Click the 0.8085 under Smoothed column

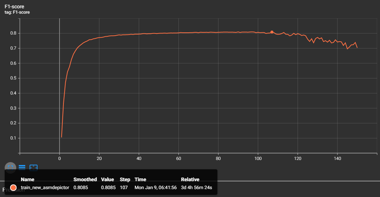coord(81,188)
